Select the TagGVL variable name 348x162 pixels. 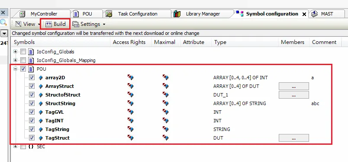(55, 112)
